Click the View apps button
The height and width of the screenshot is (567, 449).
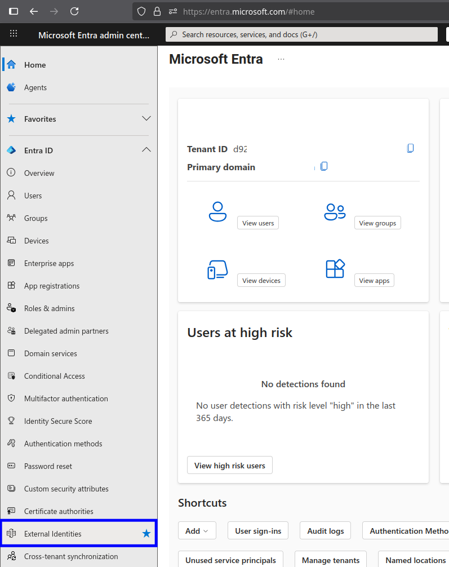374,280
